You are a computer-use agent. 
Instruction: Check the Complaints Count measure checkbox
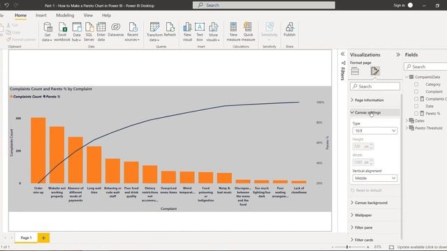pyautogui.click(x=416, y=99)
